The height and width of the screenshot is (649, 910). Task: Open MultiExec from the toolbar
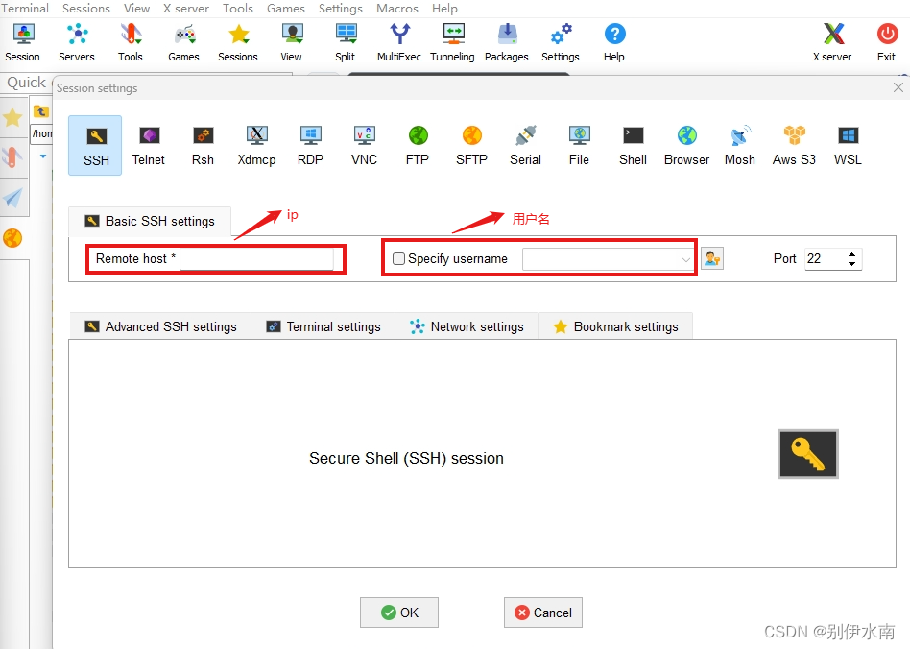click(399, 42)
